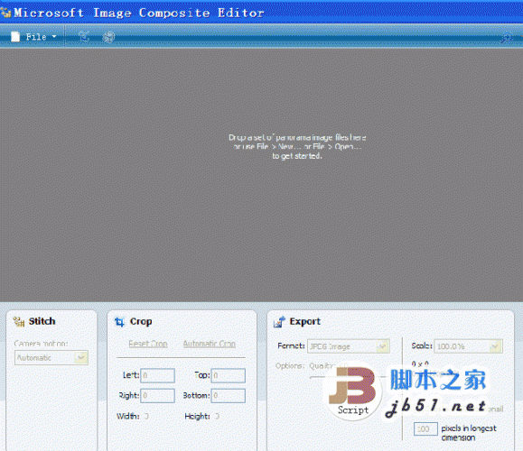
Task: Click the Stitch panel icon
Action: click(x=19, y=321)
